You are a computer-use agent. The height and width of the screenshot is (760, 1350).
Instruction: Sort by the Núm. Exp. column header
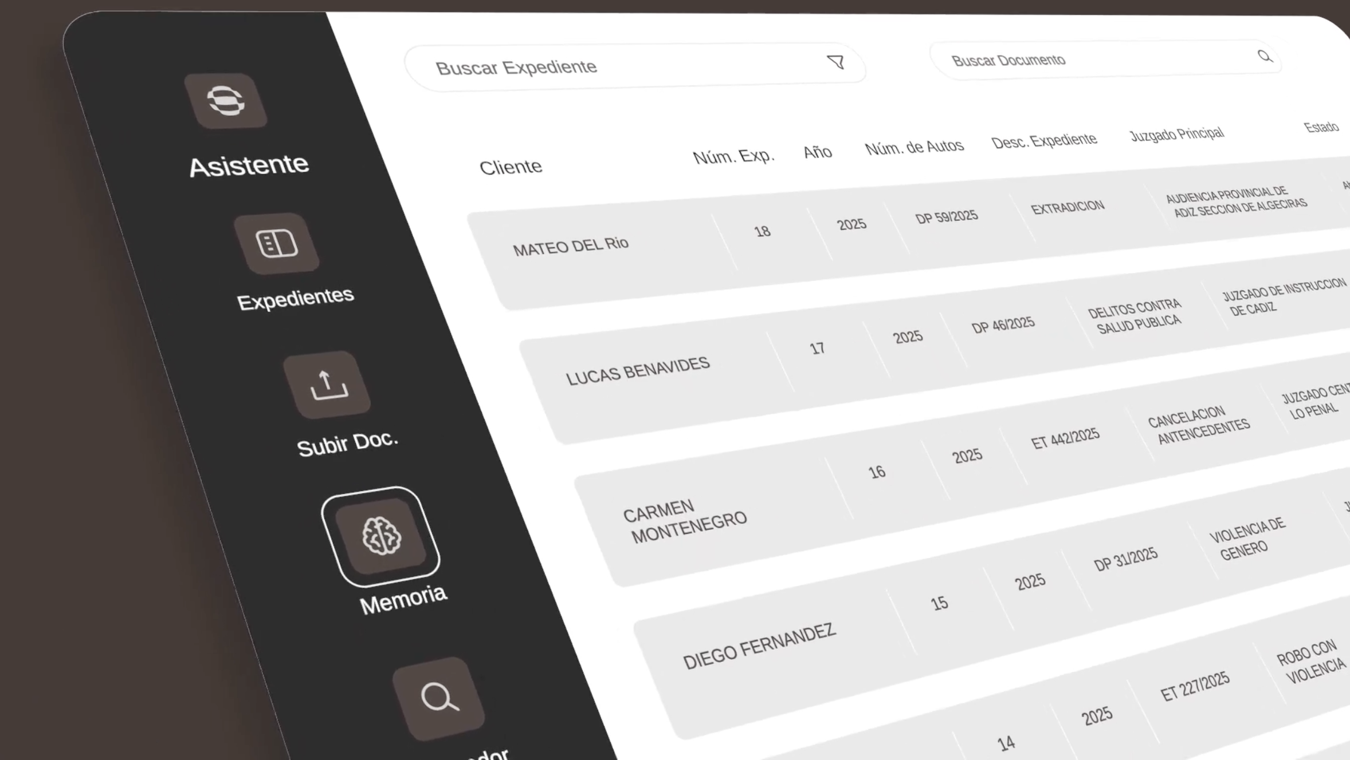tap(734, 156)
